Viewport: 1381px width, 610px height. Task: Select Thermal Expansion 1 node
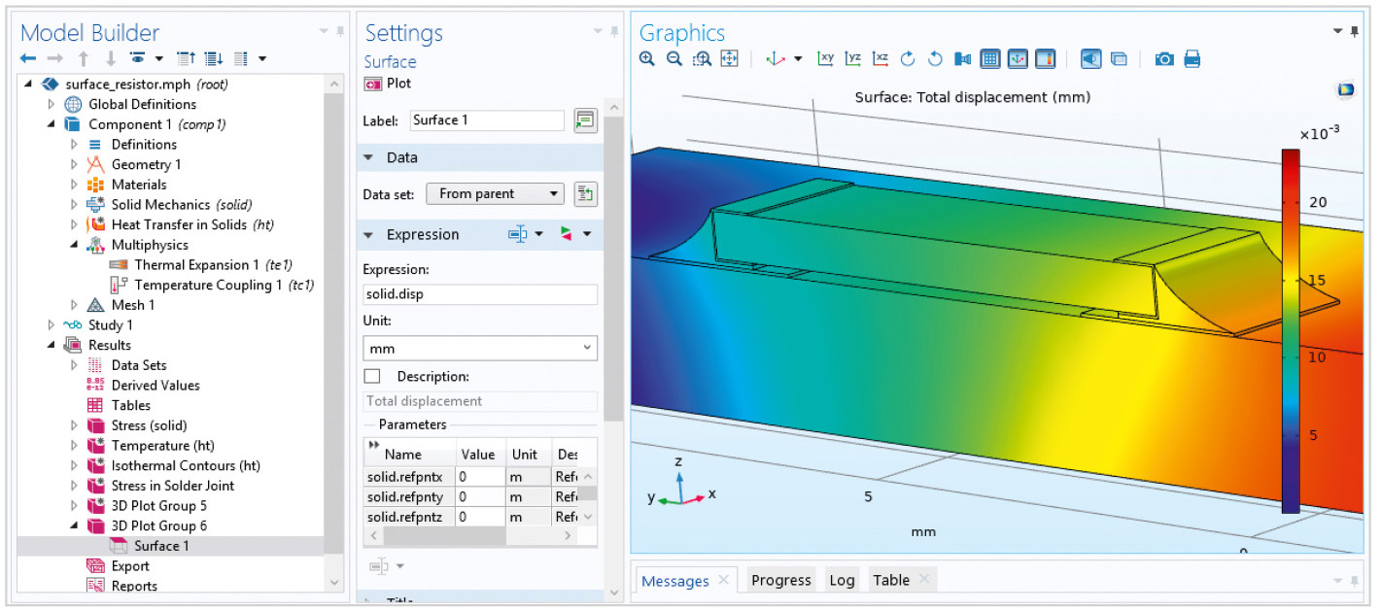pyautogui.click(x=213, y=265)
